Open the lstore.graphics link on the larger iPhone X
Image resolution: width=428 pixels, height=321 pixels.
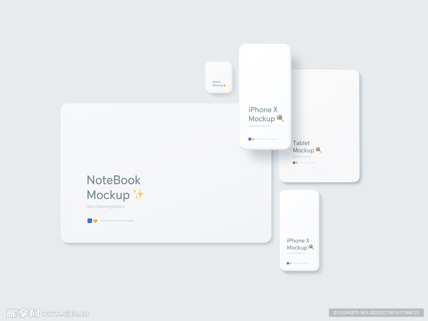(260, 126)
